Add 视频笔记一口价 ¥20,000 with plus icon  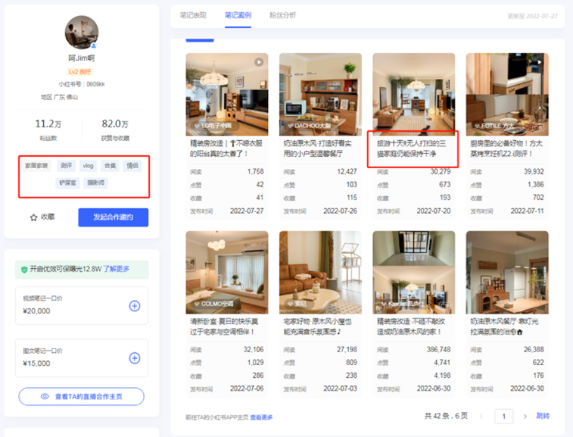tap(134, 306)
